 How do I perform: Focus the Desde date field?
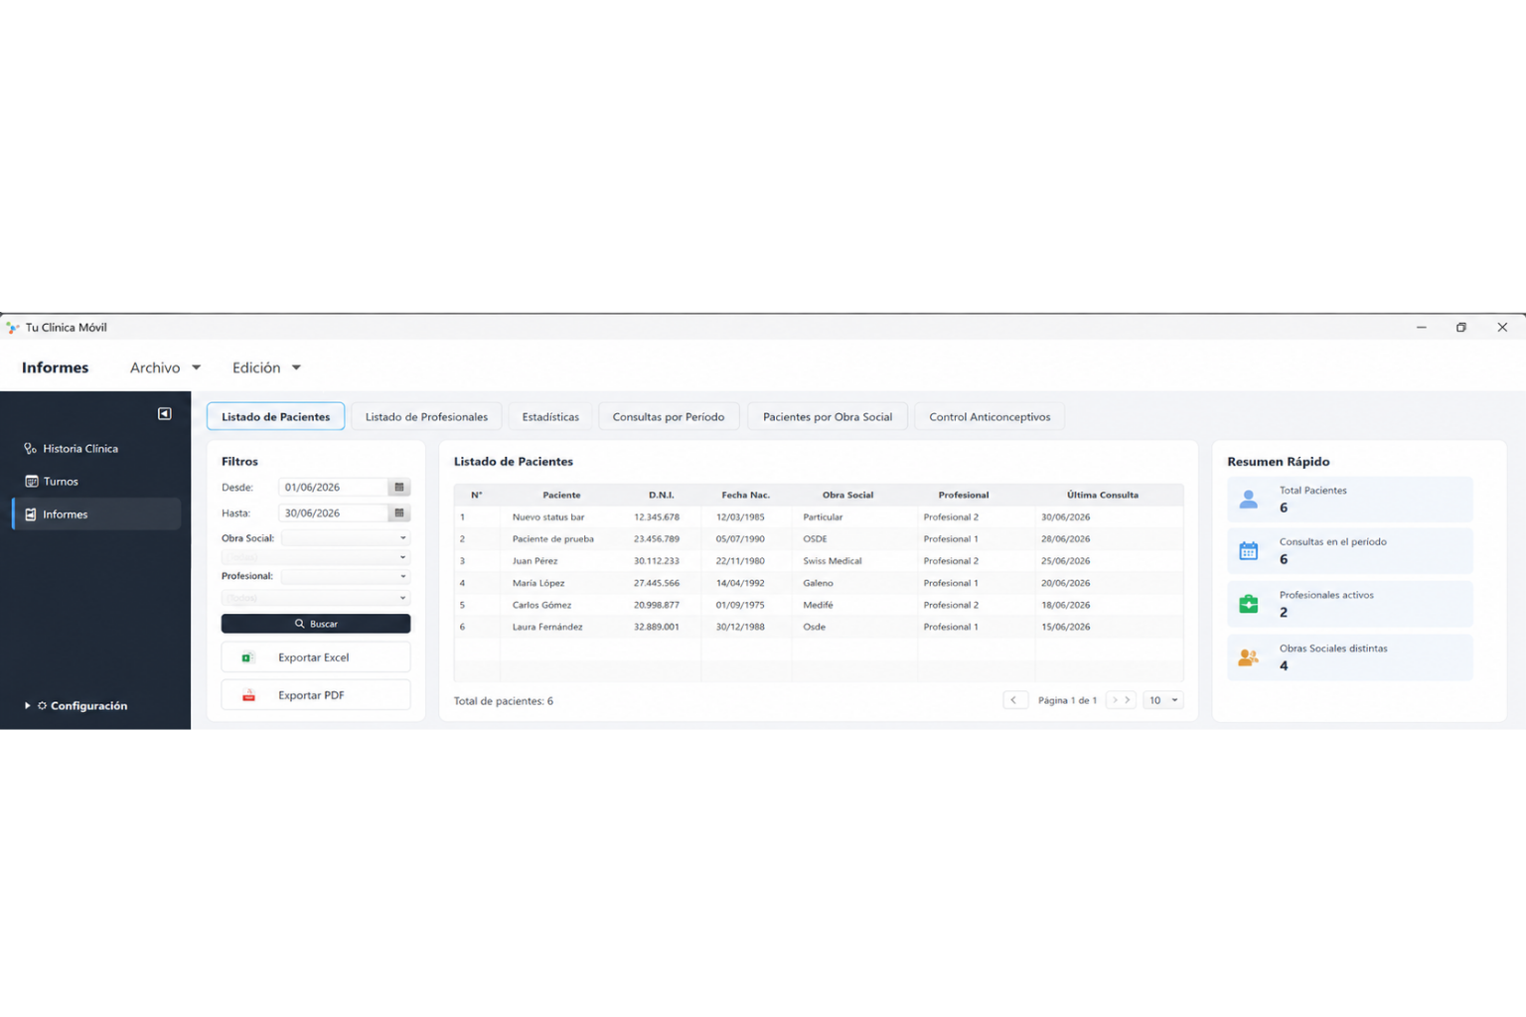[334, 487]
